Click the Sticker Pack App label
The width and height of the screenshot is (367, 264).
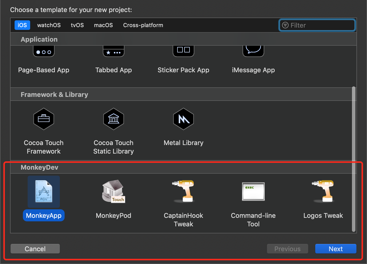183,70
